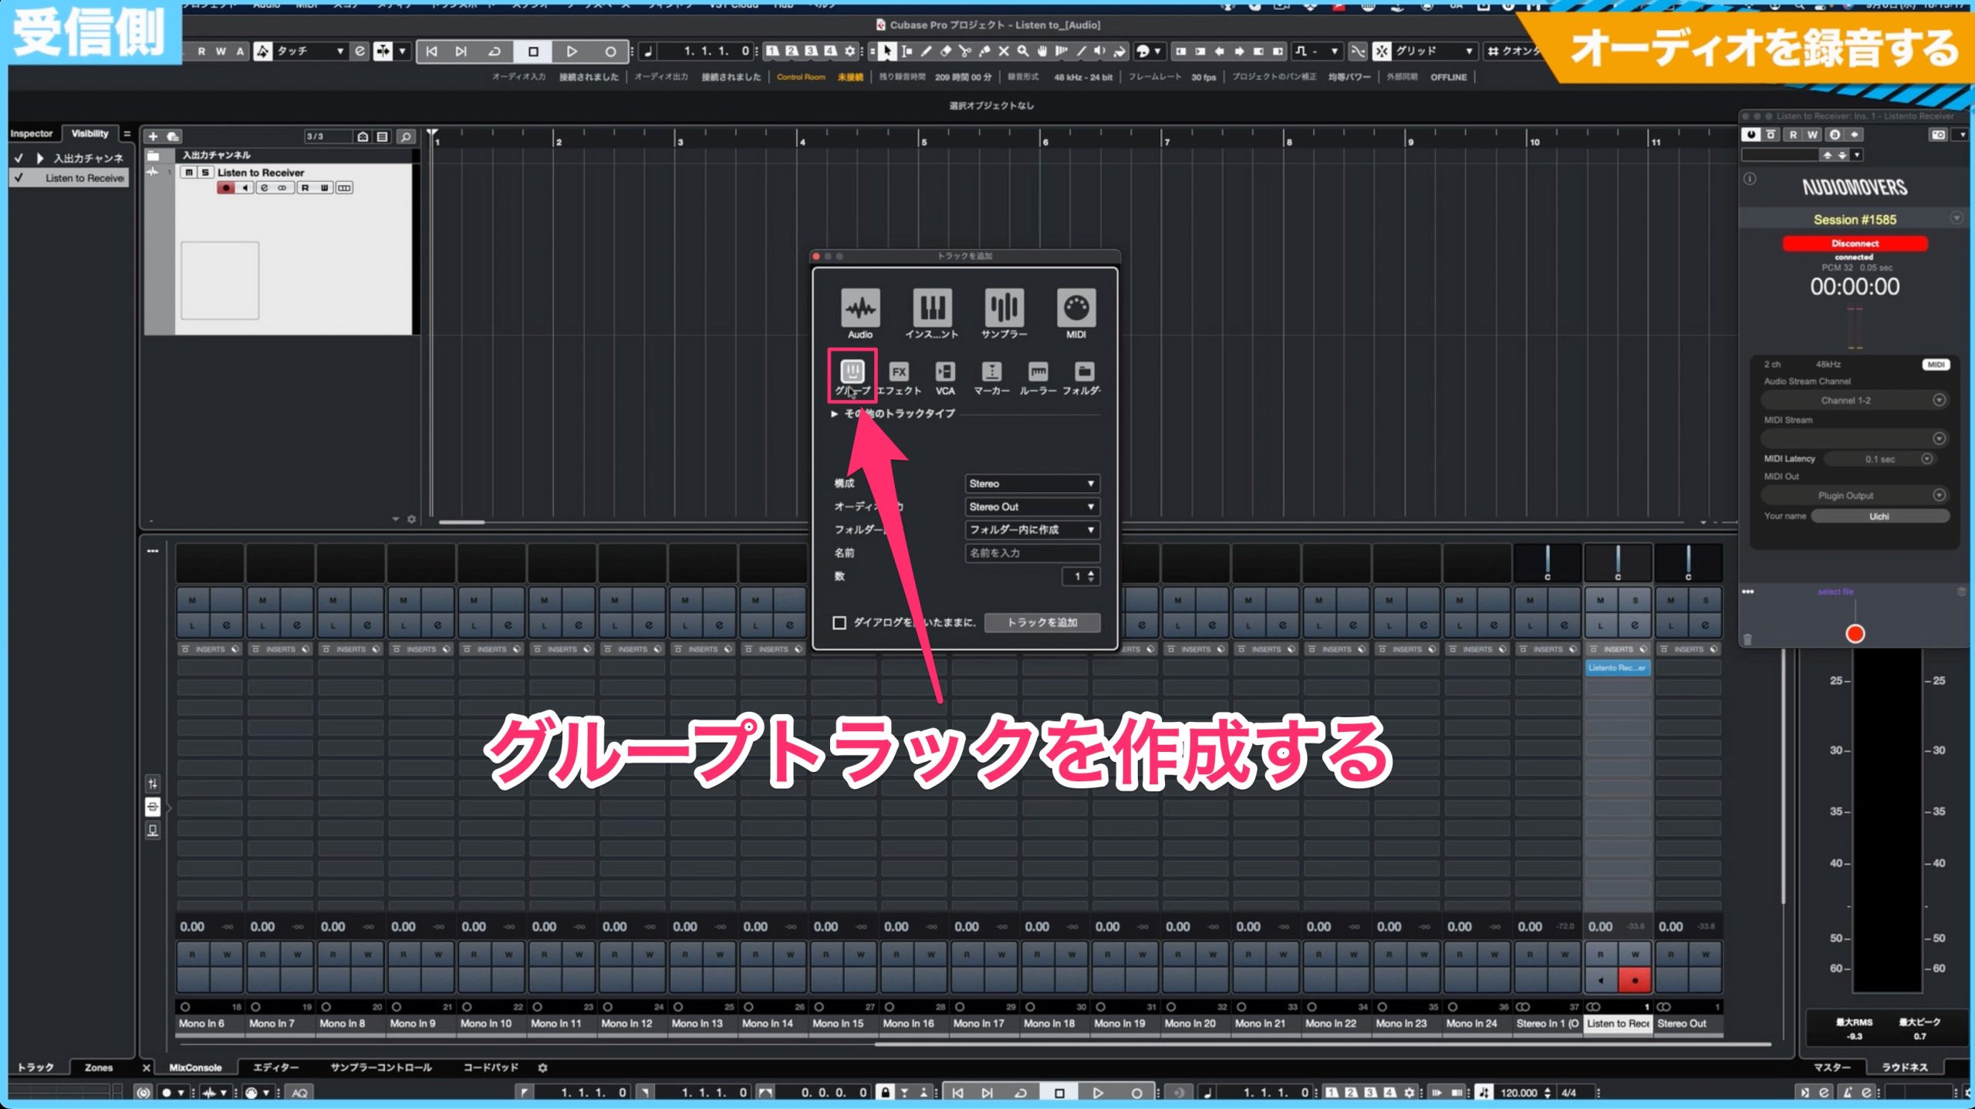Mute the Listen to Receiver track
This screenshot has width=1975, height=1109.
pos(189,172)
